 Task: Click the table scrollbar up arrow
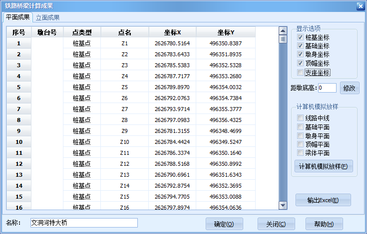coord(283,30)
